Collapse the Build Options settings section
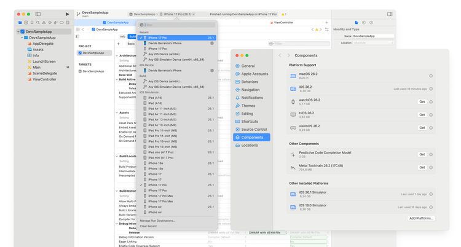The height and width of the screenshot is (247, 461). tap(117, 191)
